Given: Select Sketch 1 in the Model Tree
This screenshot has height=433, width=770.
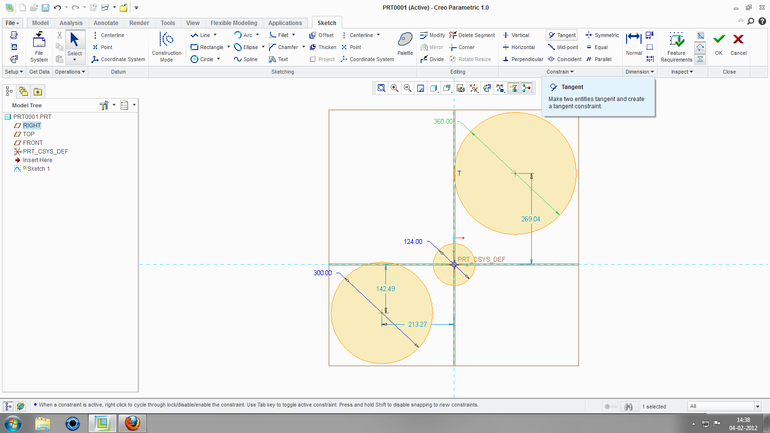Looking at the screenshot, I should pyautogui.click(x=38, y=169).
